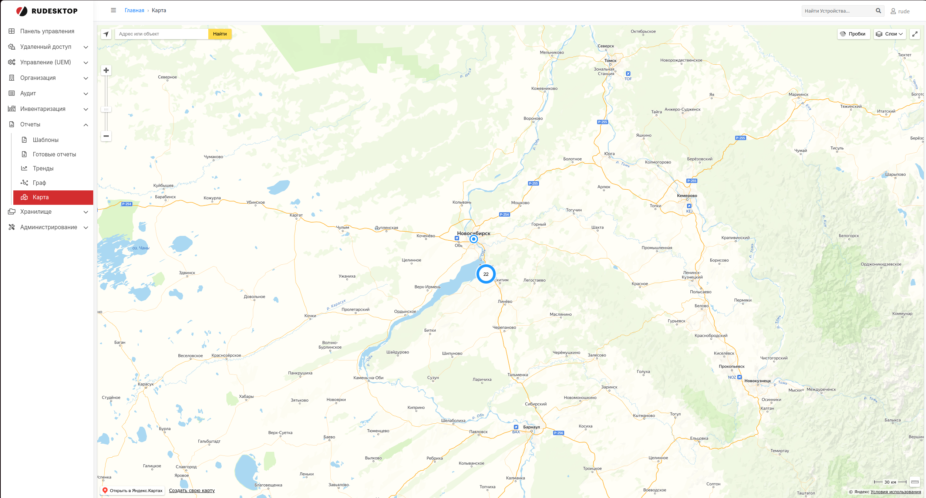The image size is (926, 498).
Task: Zoom out with the minus button
Action: pyautogui.click(x=106, y=136)
